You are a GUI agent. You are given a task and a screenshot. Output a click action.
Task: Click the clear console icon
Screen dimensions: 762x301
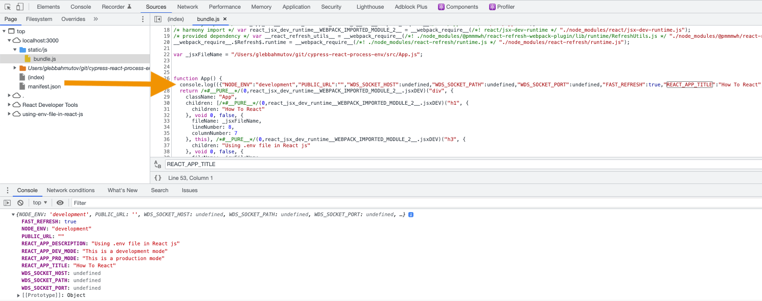tap(20, 202)
